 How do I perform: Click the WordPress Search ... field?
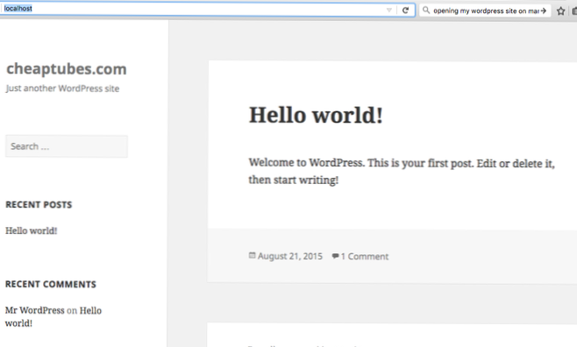click(x=67, y=146)
